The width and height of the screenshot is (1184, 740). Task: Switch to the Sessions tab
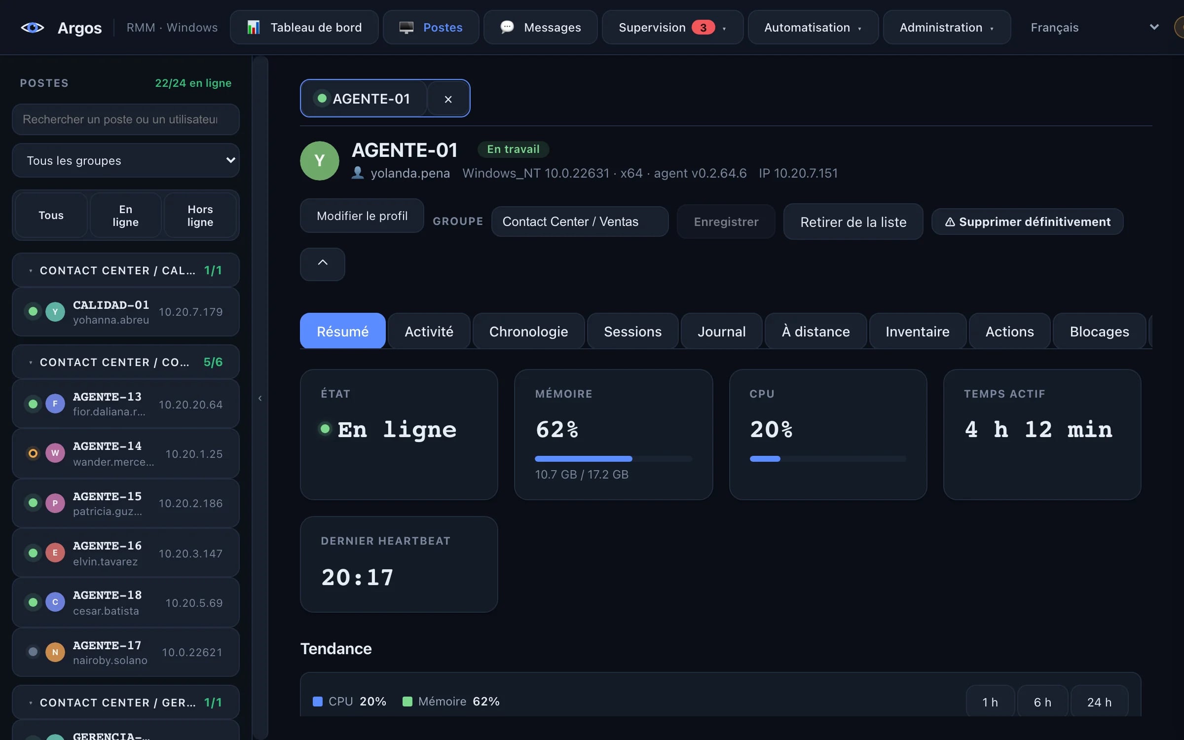click(632, 331)
